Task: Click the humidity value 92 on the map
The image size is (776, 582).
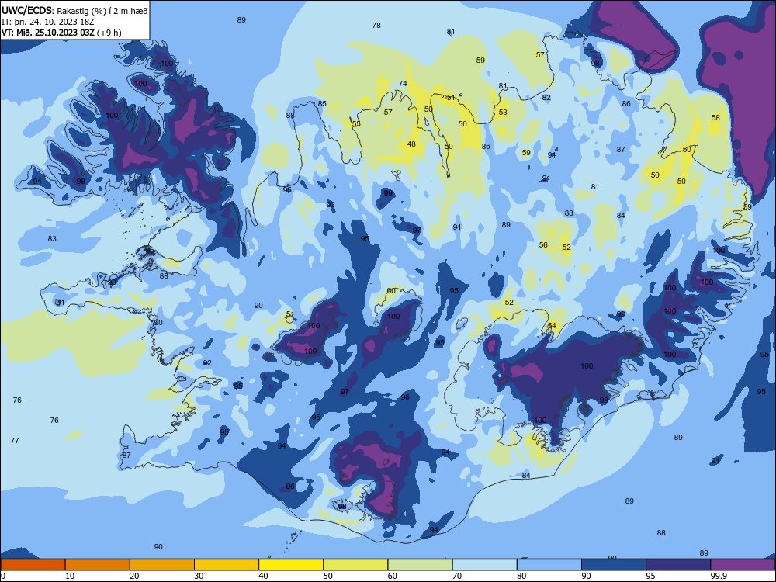Action: point(207,362)
